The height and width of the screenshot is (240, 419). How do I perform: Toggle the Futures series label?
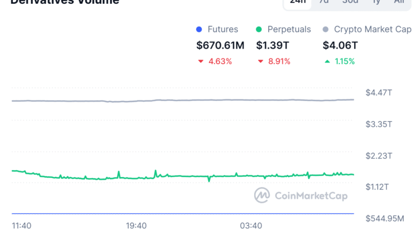click(222, 30)
